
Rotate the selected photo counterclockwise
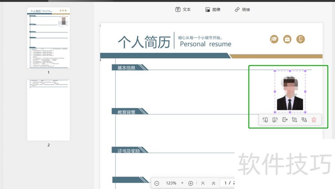click(265, 120)
